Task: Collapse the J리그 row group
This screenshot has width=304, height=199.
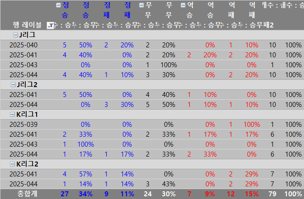Action: 15,35
